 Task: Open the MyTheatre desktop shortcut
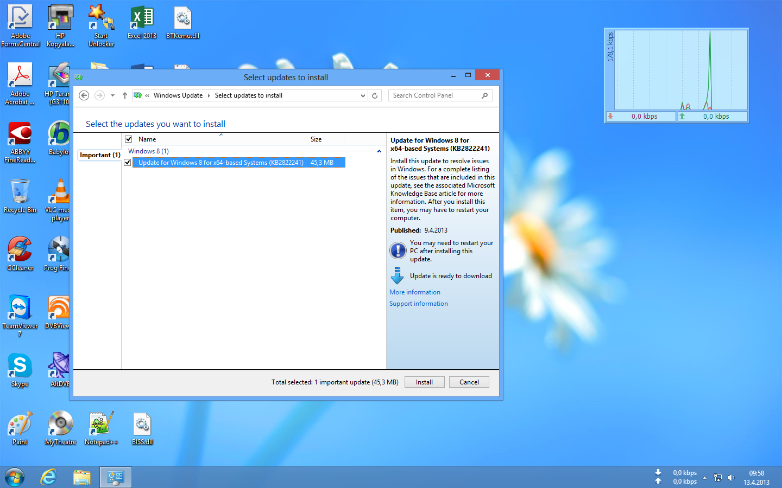tap(60, 428)
